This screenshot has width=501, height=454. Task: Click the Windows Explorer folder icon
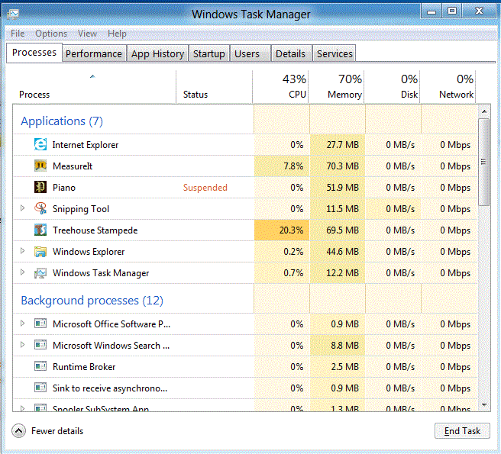click(40, 252)
